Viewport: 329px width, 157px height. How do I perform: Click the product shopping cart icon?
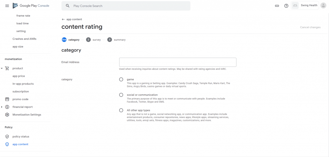point(7,68)
